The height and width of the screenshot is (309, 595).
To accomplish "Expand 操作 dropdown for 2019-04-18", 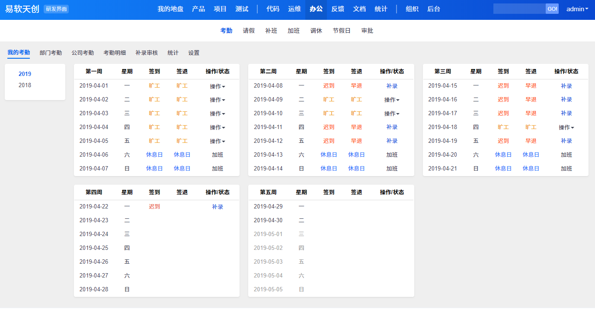I will coord(566,128).
